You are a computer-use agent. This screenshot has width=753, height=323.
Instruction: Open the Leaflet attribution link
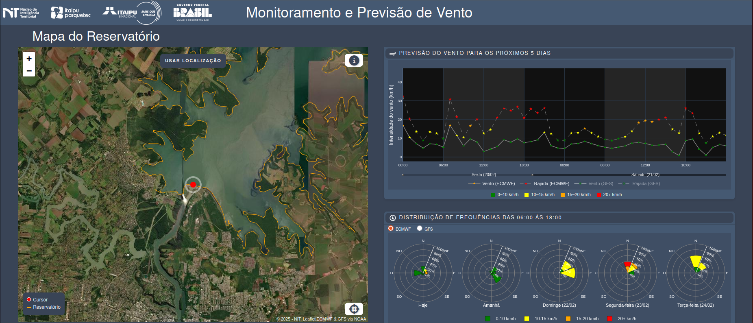[309, 319]
